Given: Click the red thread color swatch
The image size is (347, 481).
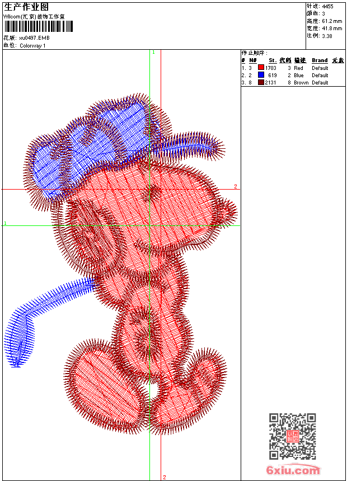Looking at the screenshot, I should coord(261,68).
